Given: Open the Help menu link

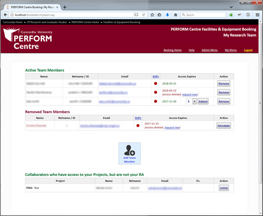Looking at the screenshot, I should point(191,50).
